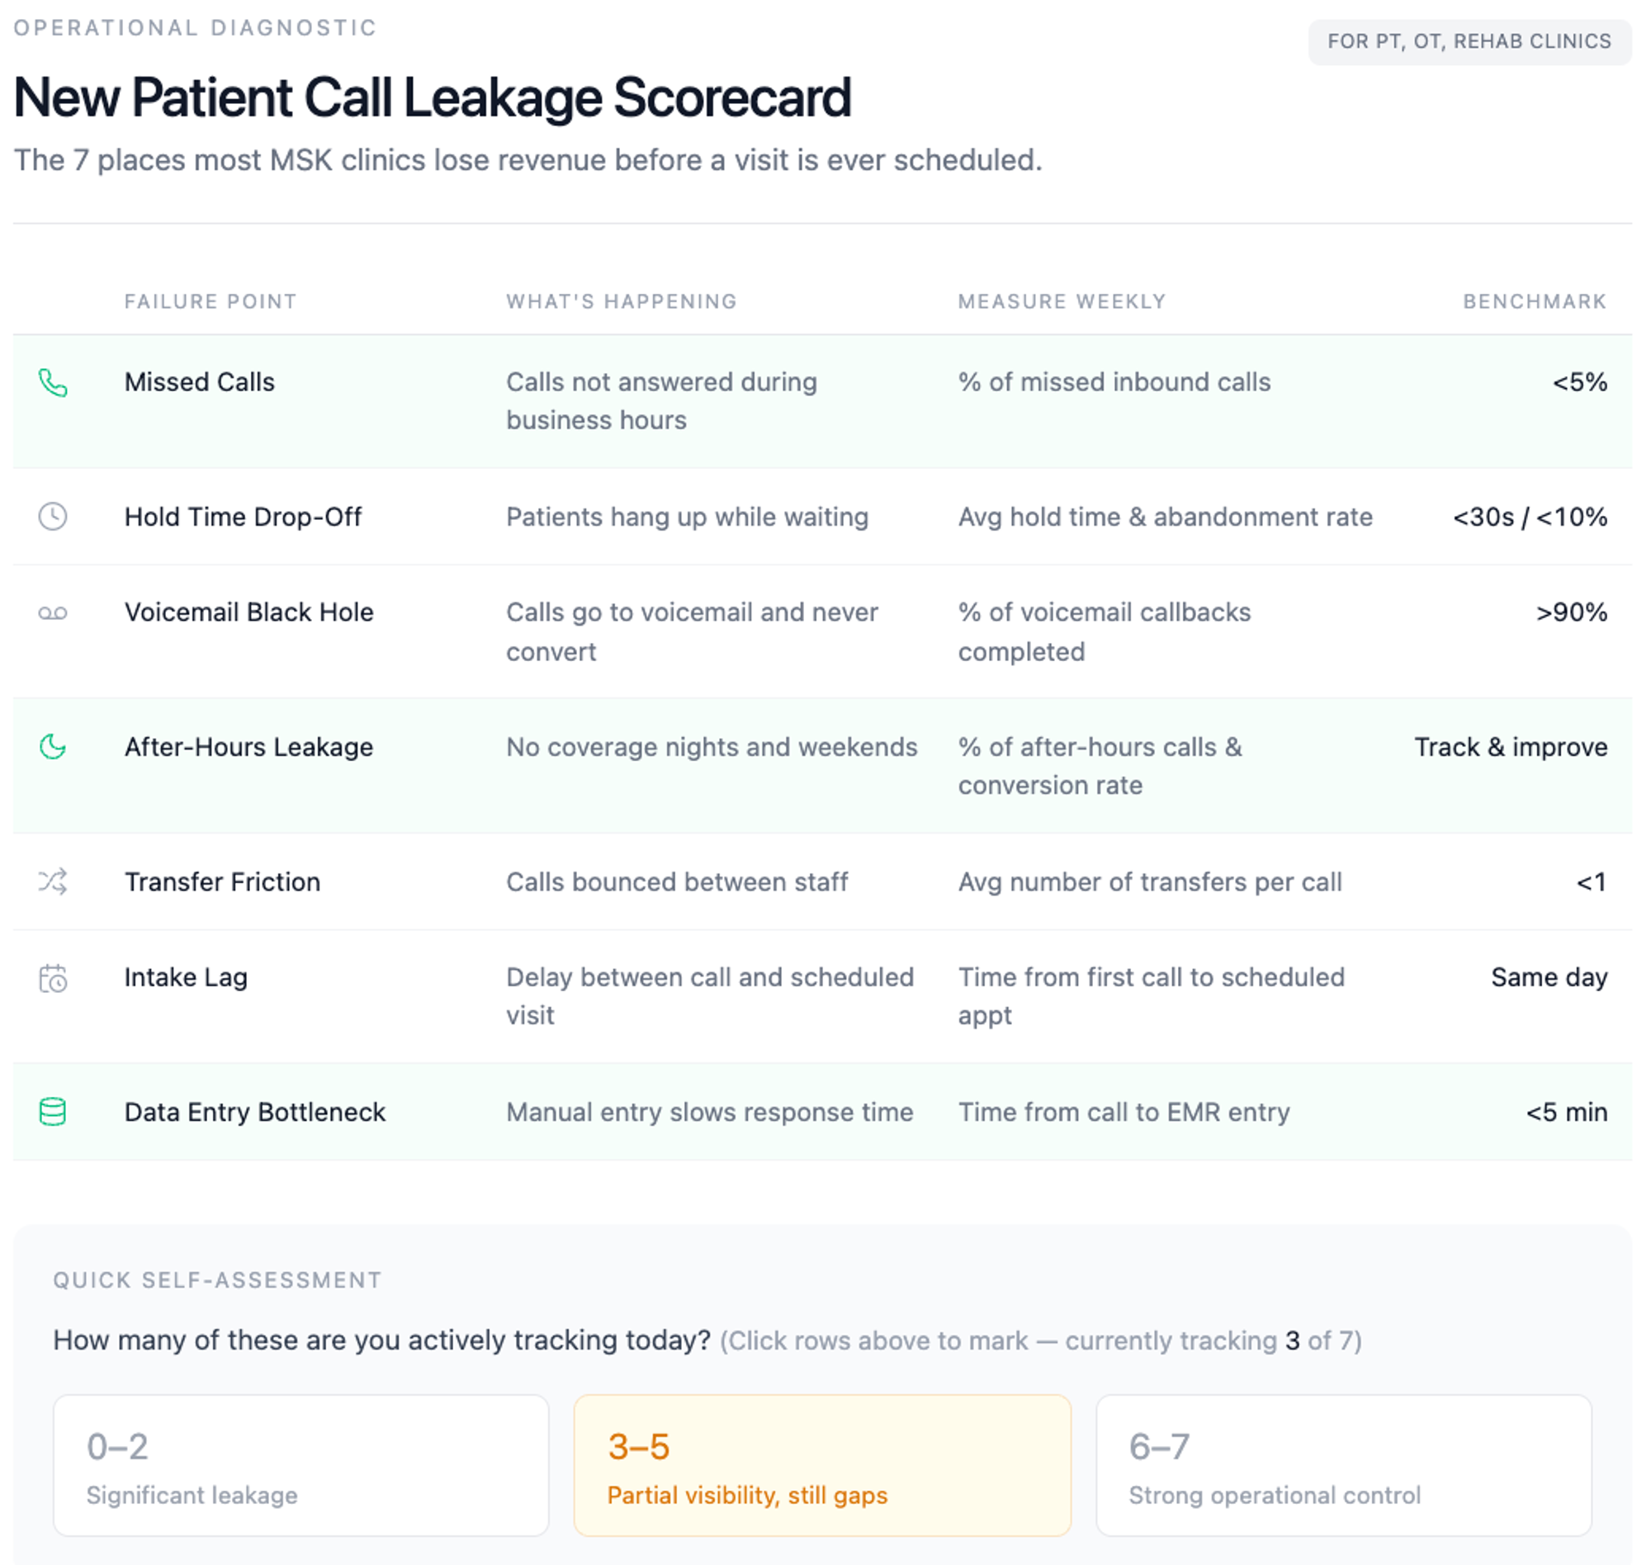The height and width of the screenshot is (1565, 1651).
Task: Mark Hold Time Drop-Off as tracked
Action: [x=243, y=518]
